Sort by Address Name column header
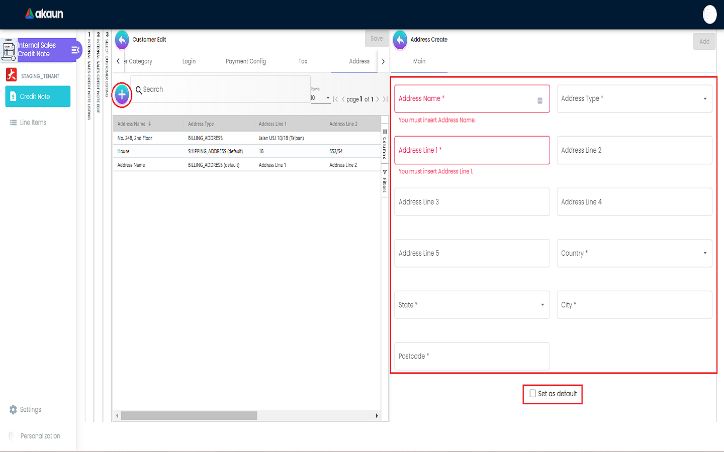724x452 pixels. pyautogui.click(x=132, y=124)
